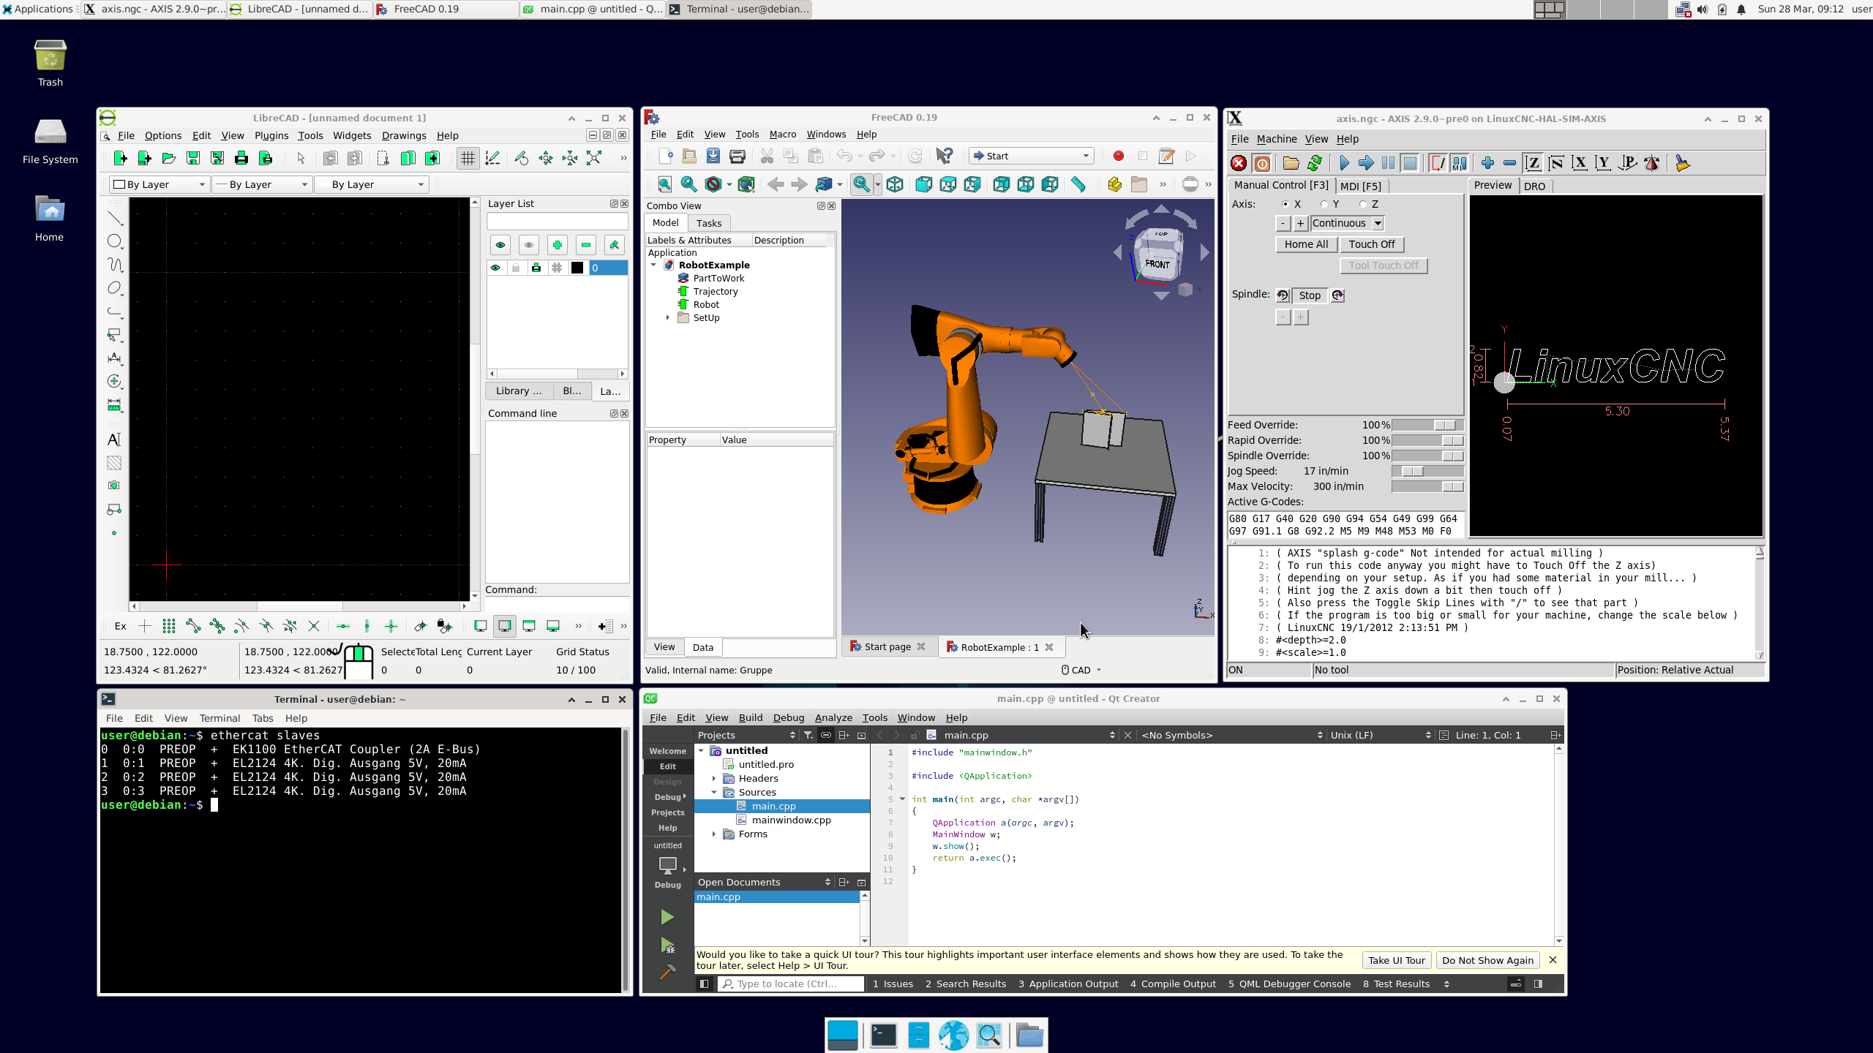Screen dimensions: 1873x1053
Task: Toggle draft mode in LibreCAD toolbar
Action: click(492, 158)
